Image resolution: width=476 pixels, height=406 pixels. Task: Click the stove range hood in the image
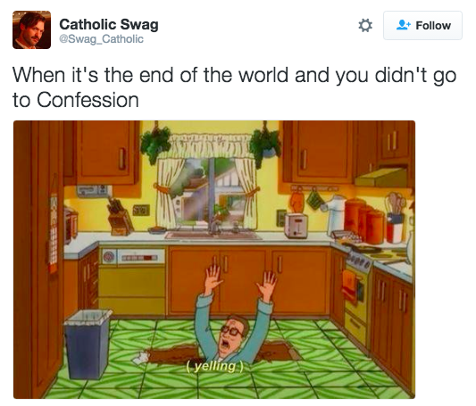click(381, 178)
